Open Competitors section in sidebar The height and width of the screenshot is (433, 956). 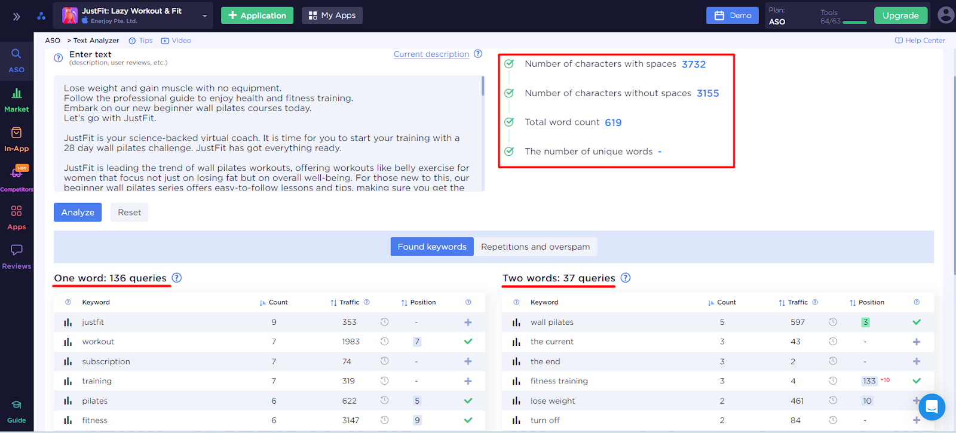coord(17,179)
